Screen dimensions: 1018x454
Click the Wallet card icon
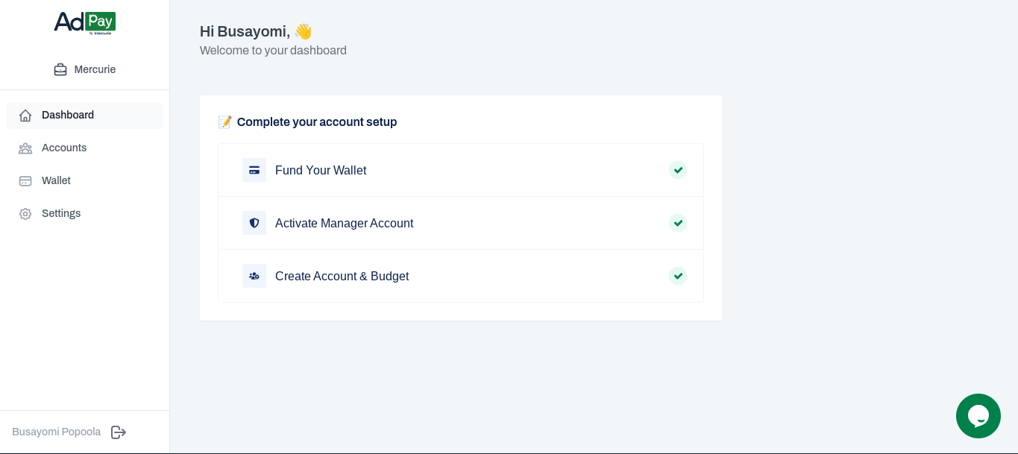click(x=25, y=181)
